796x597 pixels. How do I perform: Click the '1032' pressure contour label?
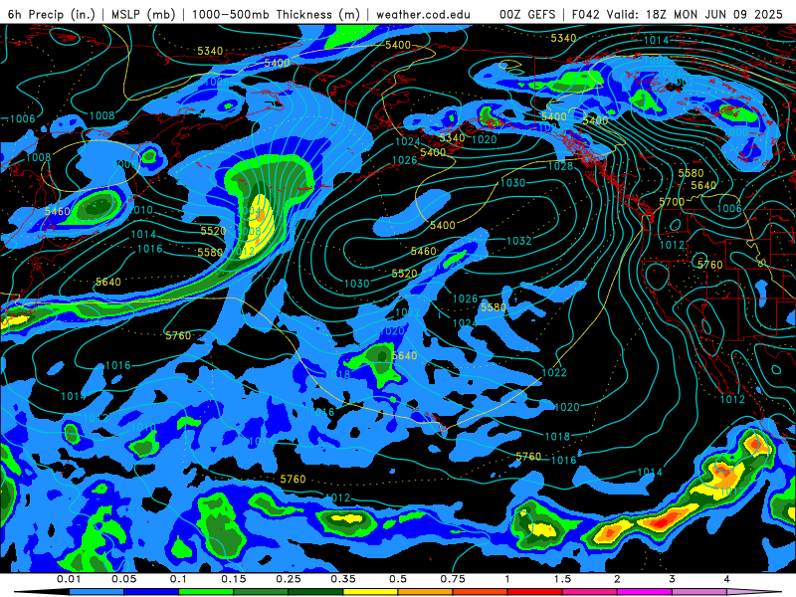click(518, 241)
